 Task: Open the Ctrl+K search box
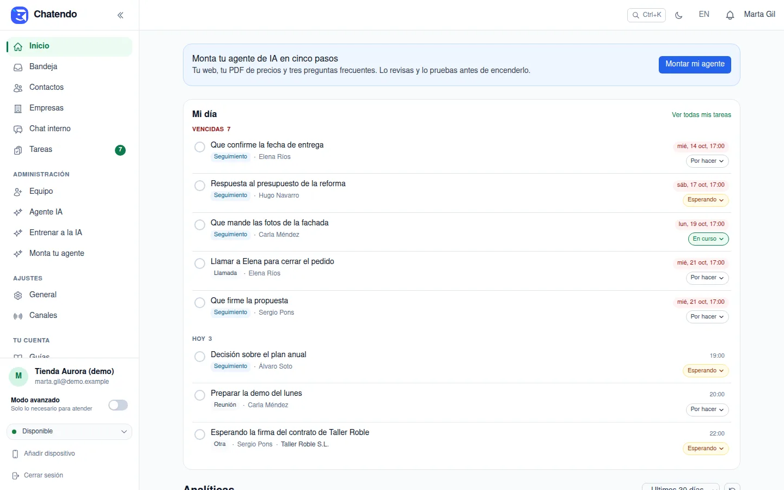coord(646,15)
